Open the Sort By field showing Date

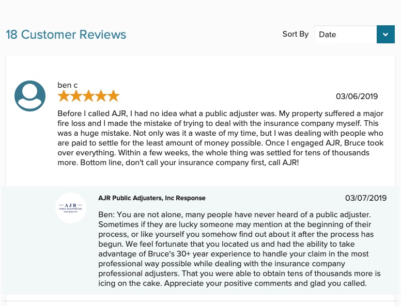click(346, 35)
